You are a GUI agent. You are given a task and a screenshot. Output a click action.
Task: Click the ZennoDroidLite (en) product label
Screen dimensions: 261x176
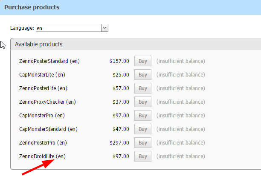42,156
